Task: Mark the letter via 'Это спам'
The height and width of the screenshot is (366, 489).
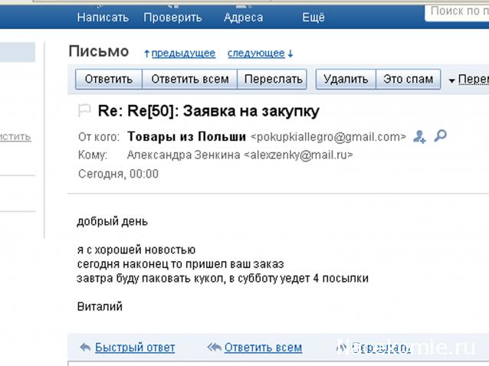Action: coord(409,79)
